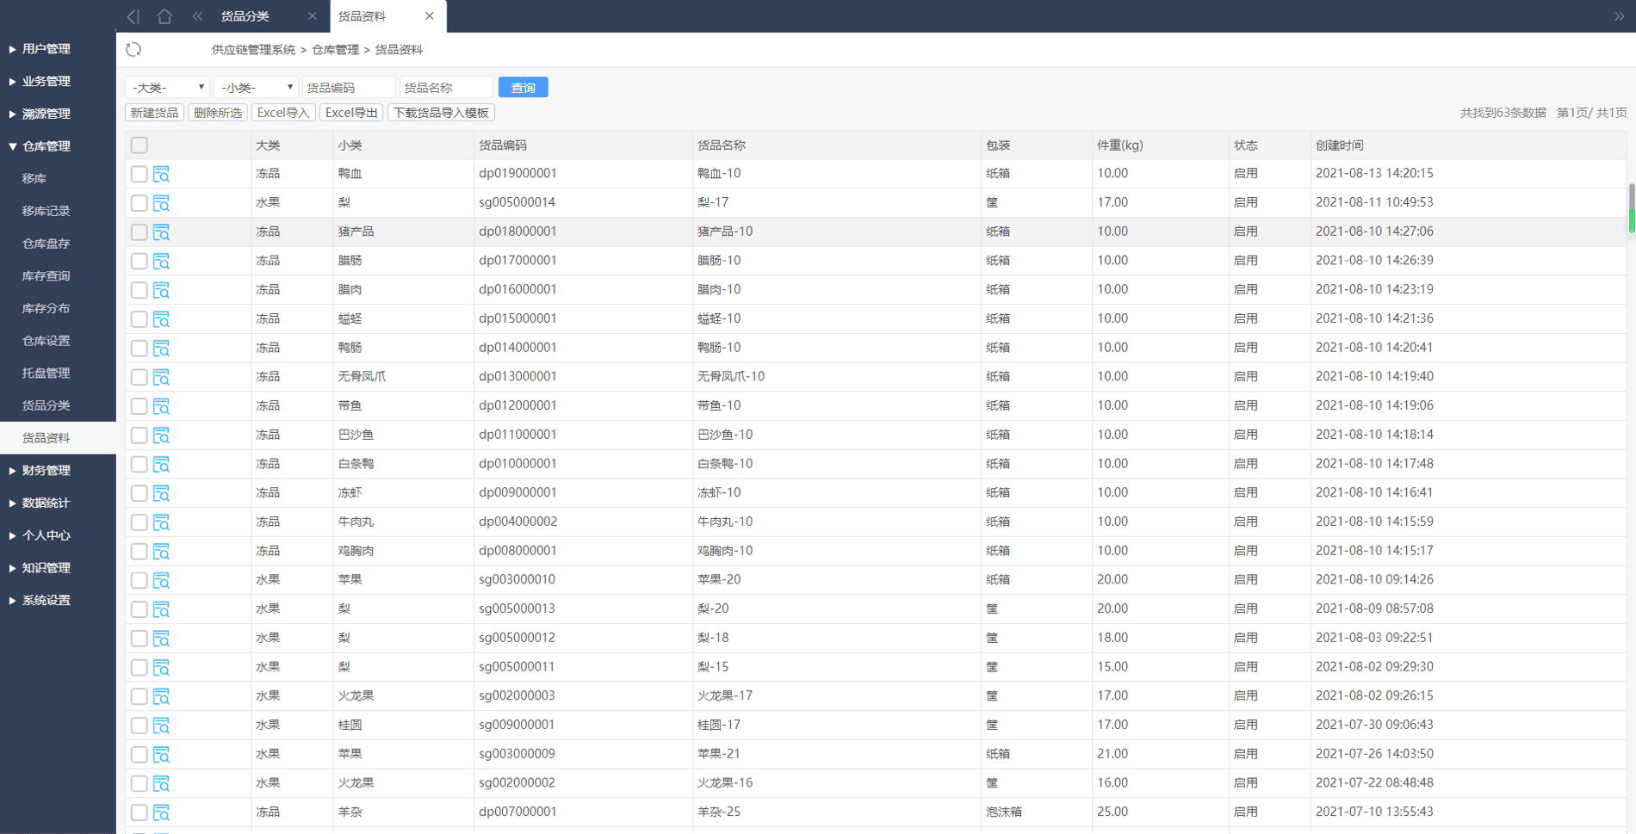Click the double-left tab scroll icon

[x=197, y=16]
